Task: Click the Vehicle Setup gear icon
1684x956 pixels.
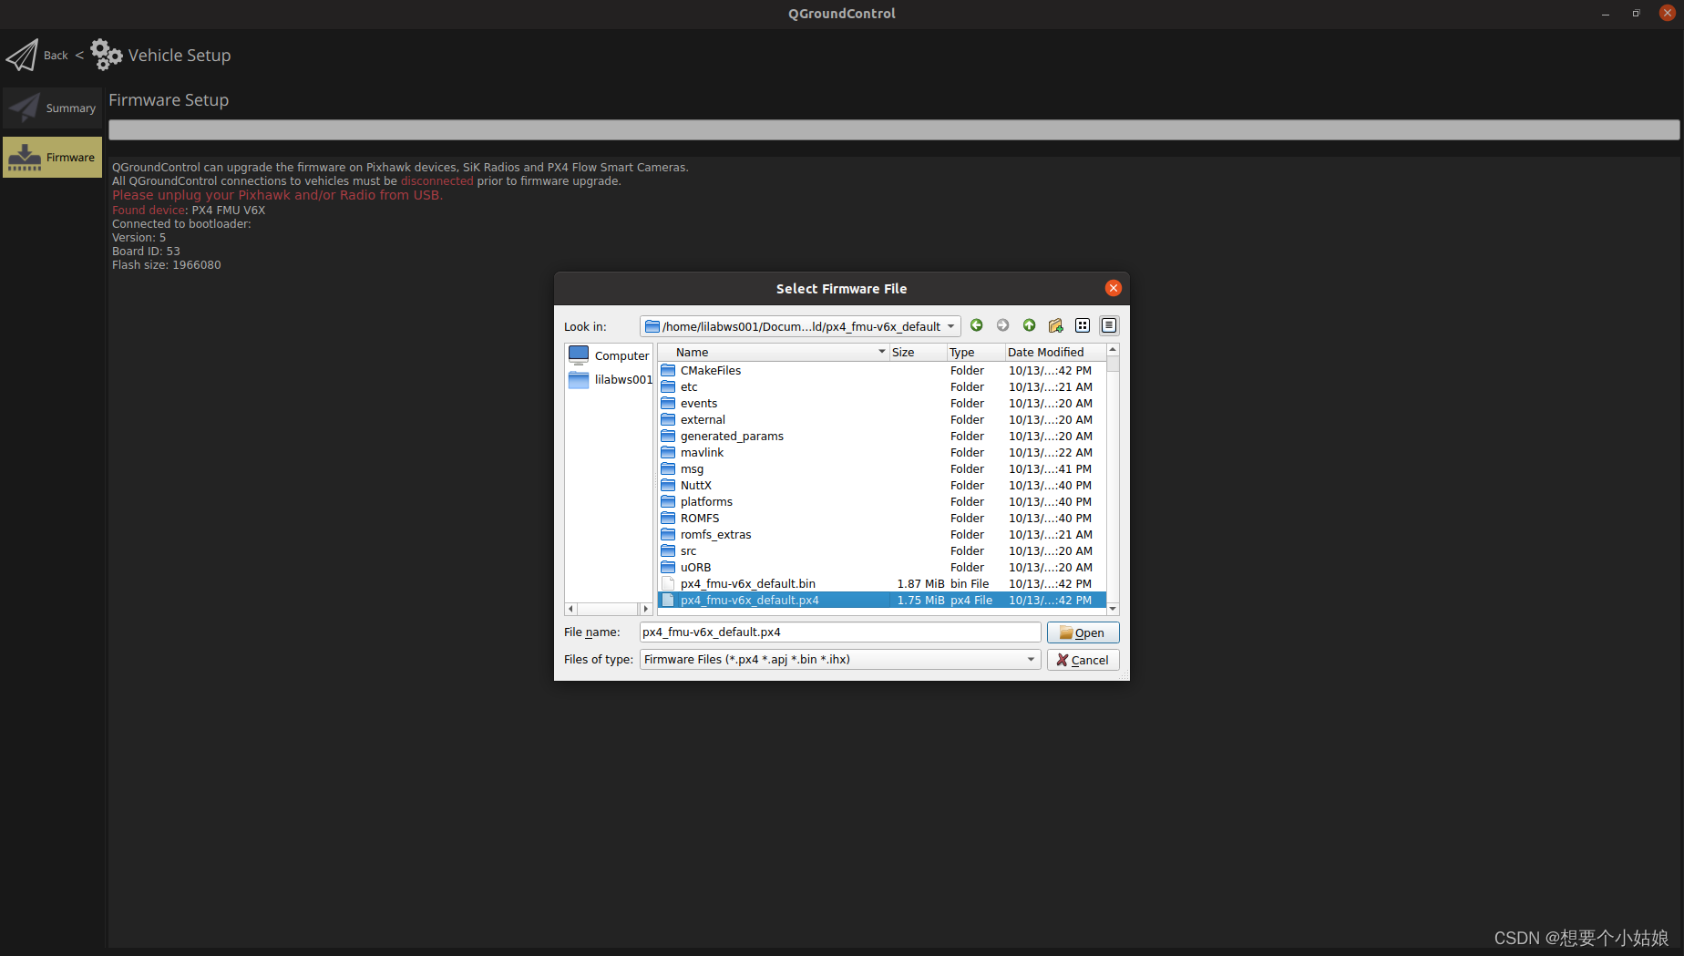Action: point(107,55)
